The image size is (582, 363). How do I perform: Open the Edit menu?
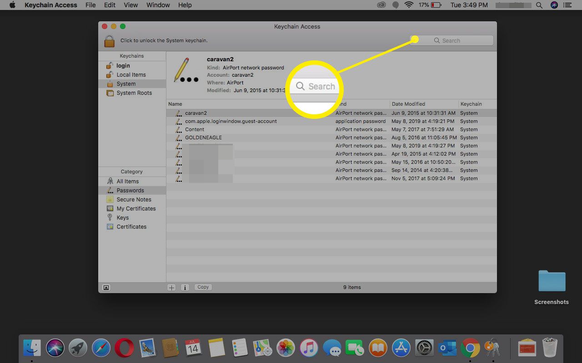coord(110,5)
